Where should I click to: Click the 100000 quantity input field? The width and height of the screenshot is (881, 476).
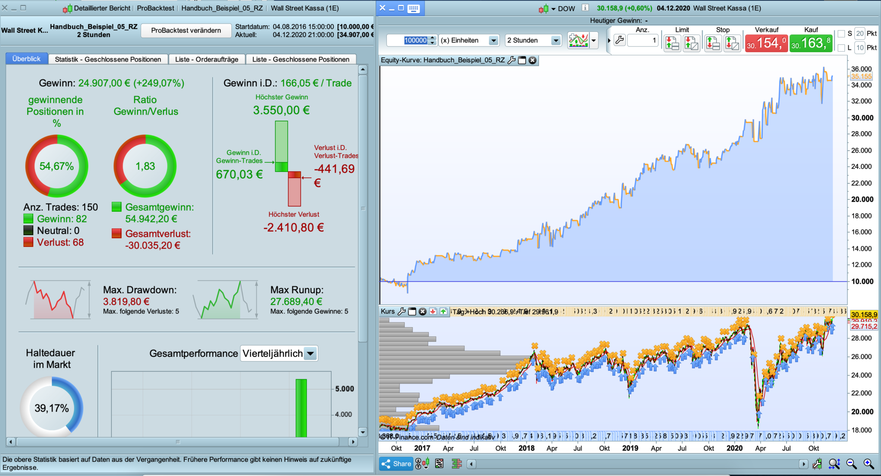tap(412, 40)
